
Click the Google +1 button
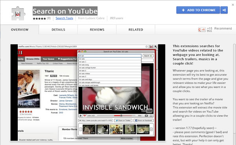point(202,30)
